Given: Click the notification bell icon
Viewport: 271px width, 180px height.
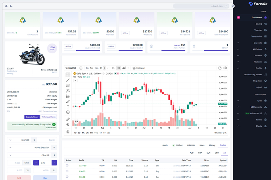Looking at the screenshot, I should [x=6, y=6].
